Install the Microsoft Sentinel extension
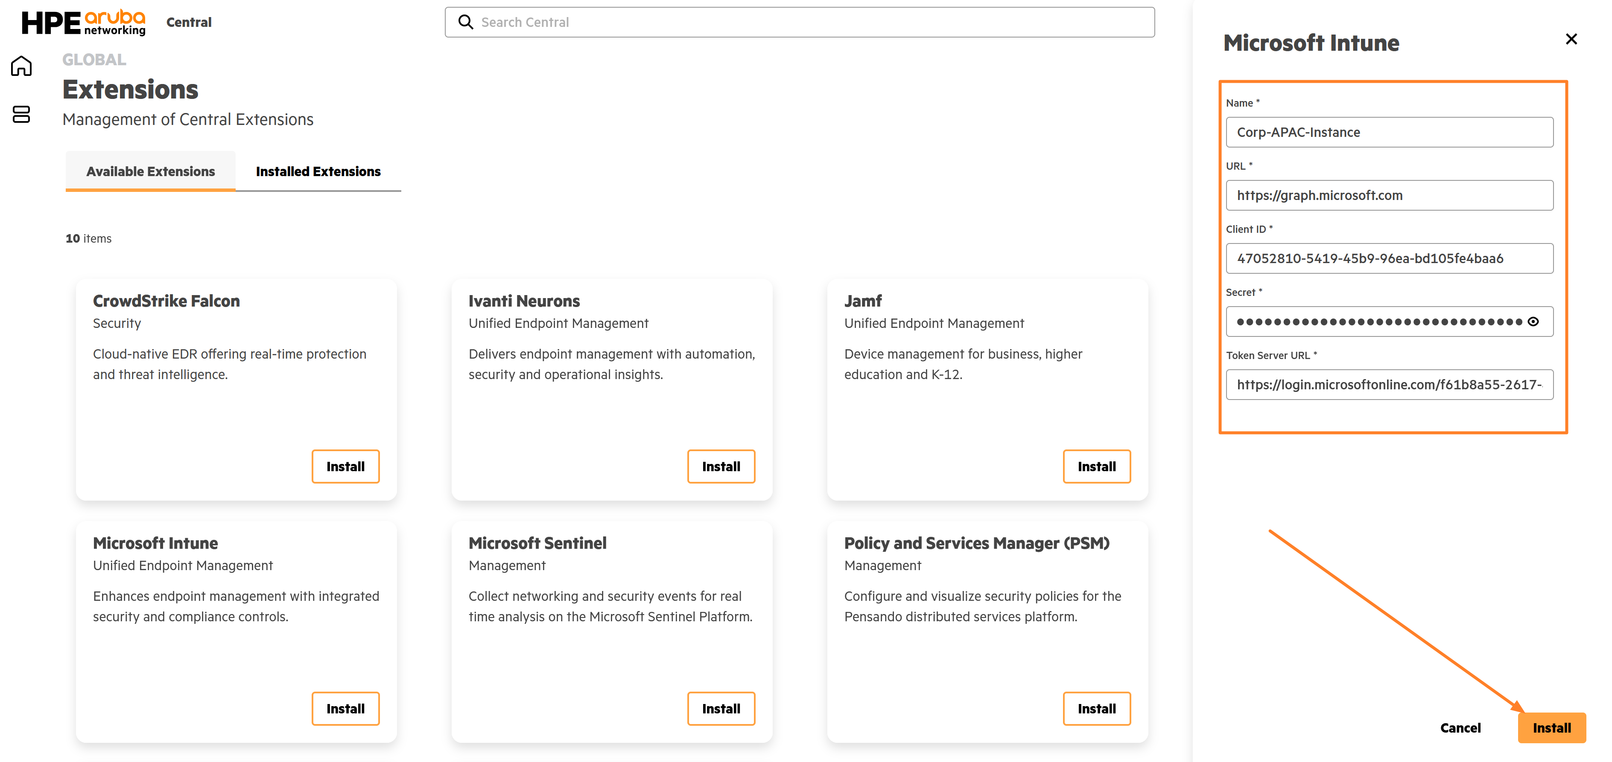Image resolution: width=1612 pixels, height=762 pixels. coord(721,708)
